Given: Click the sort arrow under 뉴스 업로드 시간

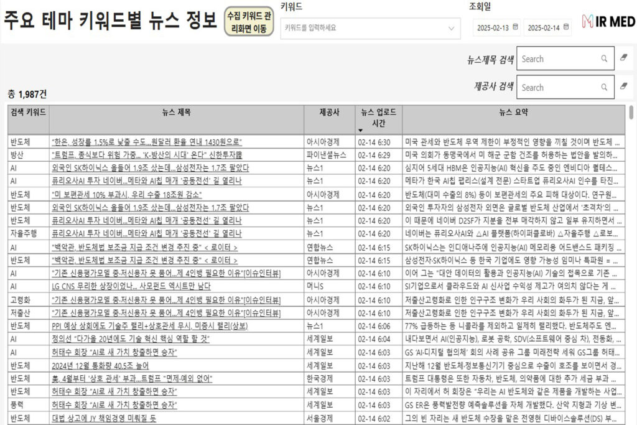Looking at the screenshot, I should tap(360, 131).
